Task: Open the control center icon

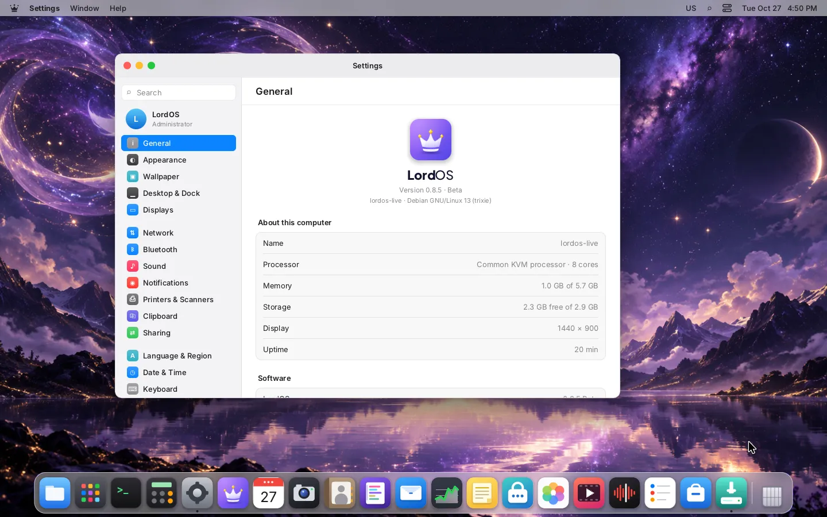Action: click(x=727, y=8)
